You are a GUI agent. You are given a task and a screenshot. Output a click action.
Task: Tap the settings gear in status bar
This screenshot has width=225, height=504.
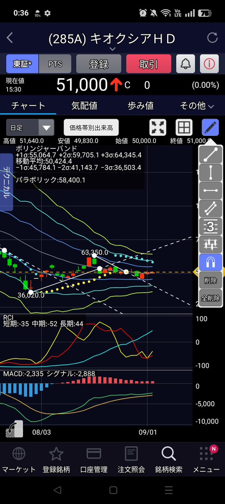48,13
